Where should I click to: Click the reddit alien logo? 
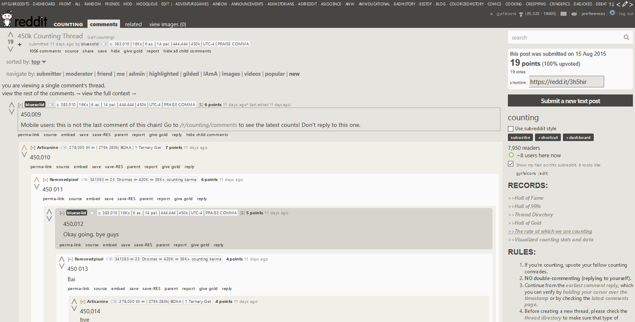pyautogui.click(x=7, y=18)
